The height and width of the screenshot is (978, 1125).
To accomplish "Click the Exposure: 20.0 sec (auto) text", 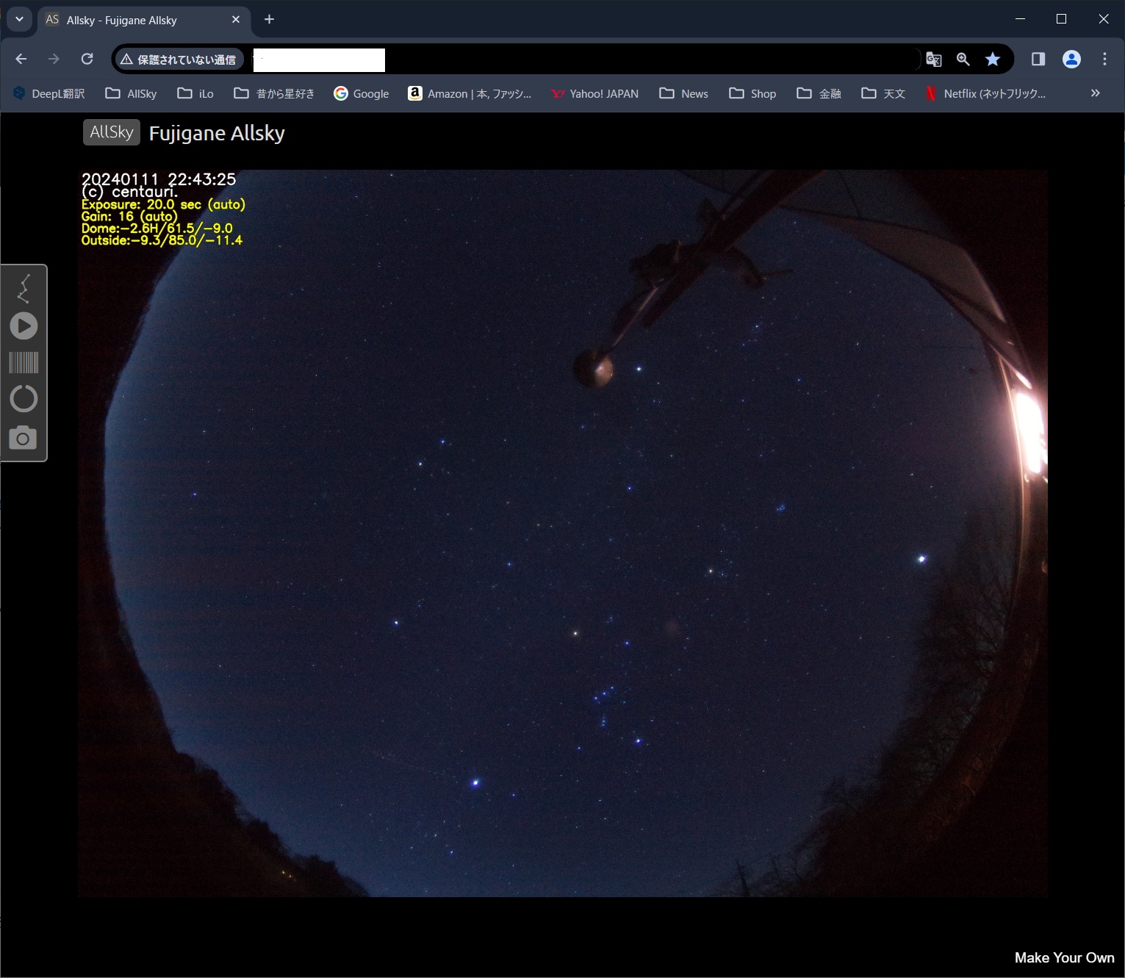I will point(163,204).
